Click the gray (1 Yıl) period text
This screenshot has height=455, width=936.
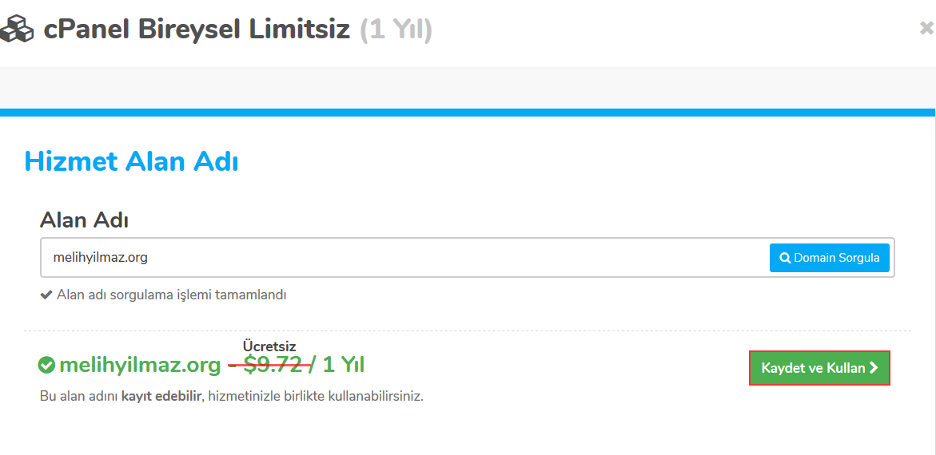[396, 30]
